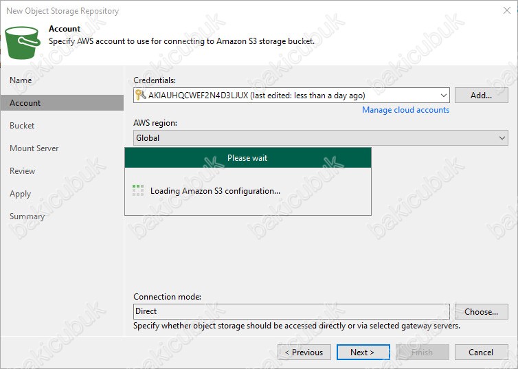Proceed by clicking Next

tap(363, 353)
